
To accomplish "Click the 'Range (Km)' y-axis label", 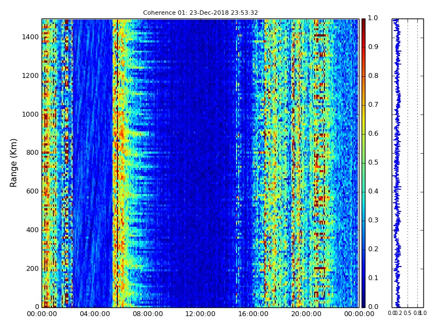I will click(13, 163).
